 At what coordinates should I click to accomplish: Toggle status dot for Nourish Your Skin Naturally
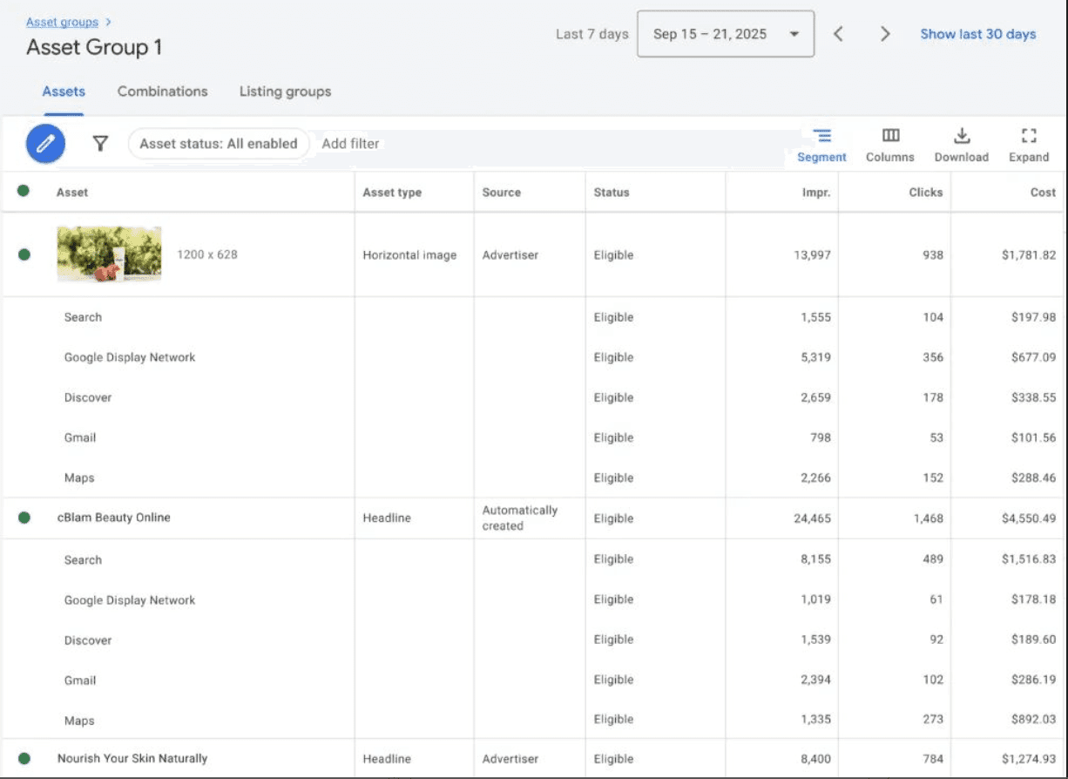(24, 759)
